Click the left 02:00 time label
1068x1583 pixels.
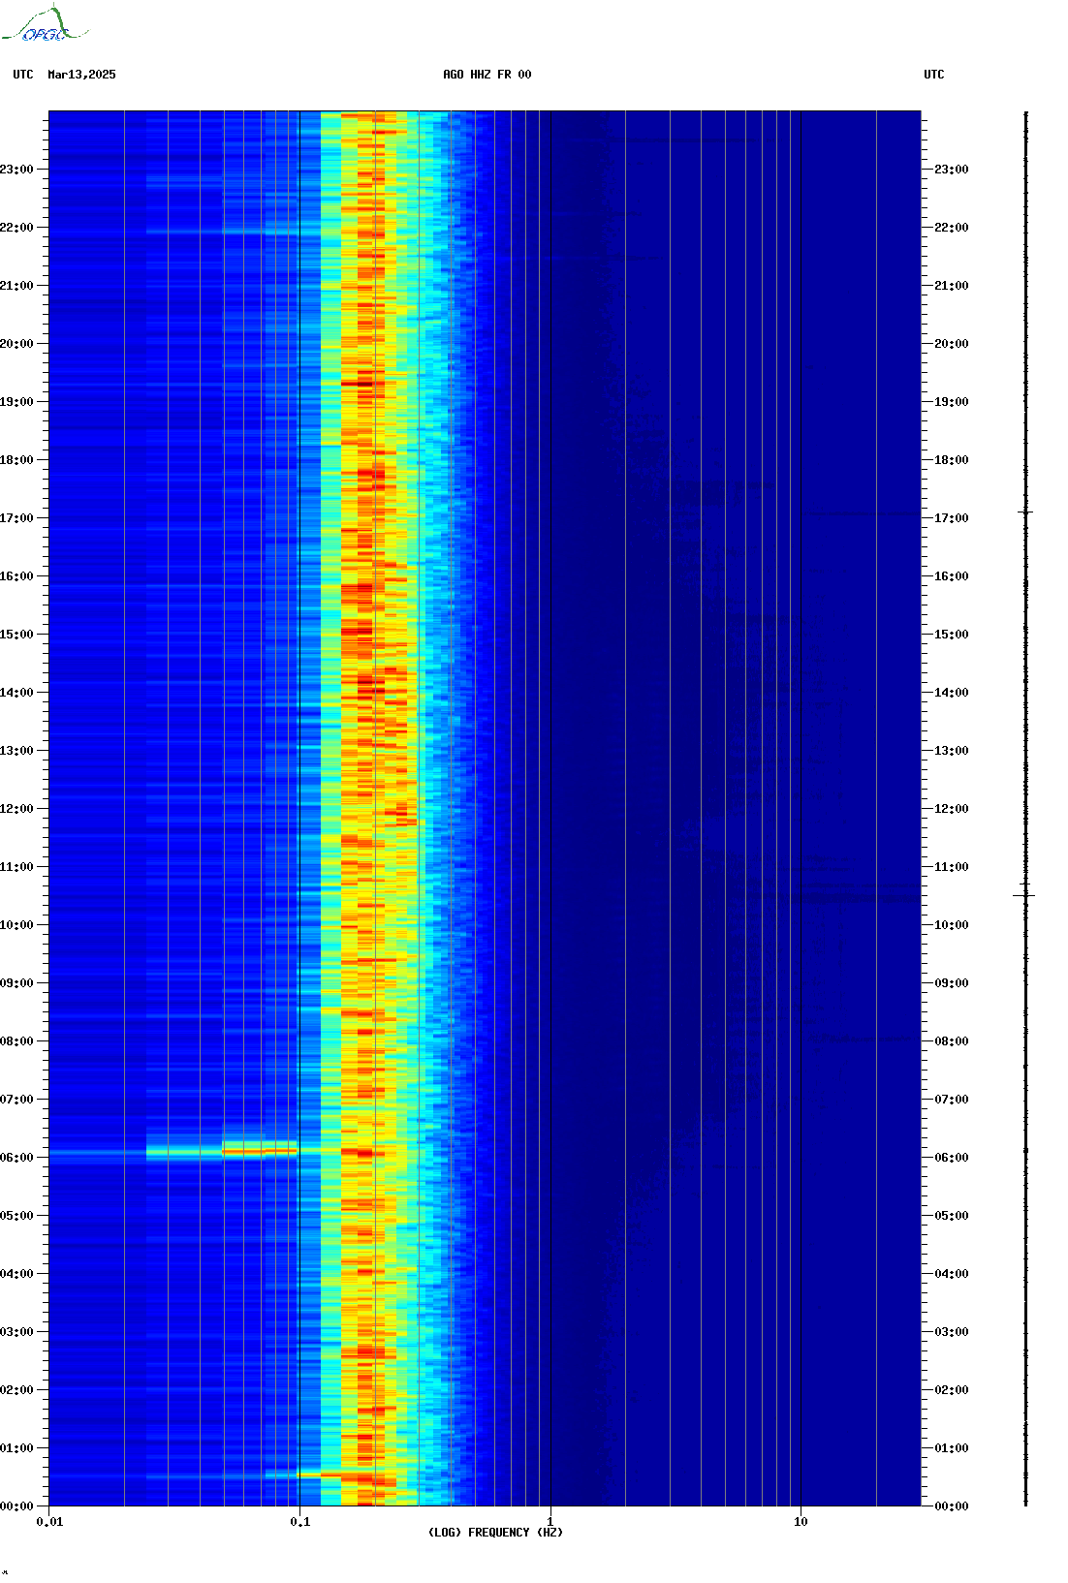pyautogui.click(x=16, y=1390)
